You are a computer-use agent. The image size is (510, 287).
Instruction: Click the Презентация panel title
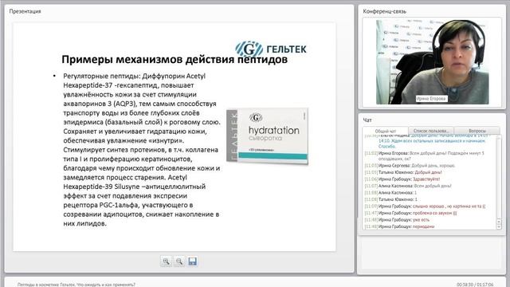pyautogui.click(x=25, y=11)
